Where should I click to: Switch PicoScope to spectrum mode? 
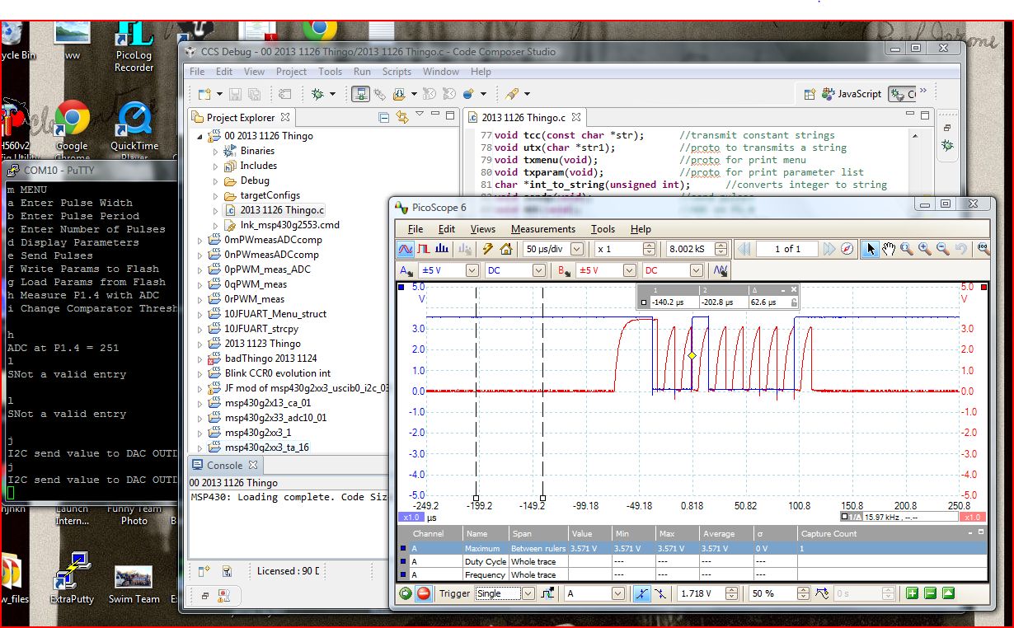click(x=441, y=248)
